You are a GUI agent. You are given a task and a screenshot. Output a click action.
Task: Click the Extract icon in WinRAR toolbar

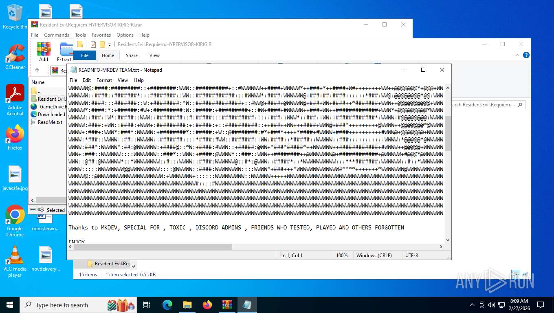[65, 52]
